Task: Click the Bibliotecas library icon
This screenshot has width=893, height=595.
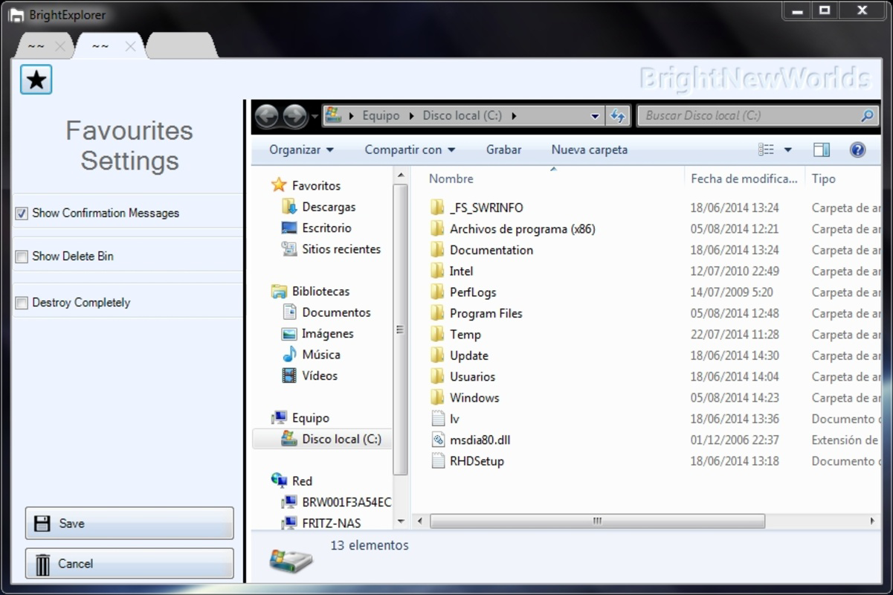Action: click(x=280, y=291)
